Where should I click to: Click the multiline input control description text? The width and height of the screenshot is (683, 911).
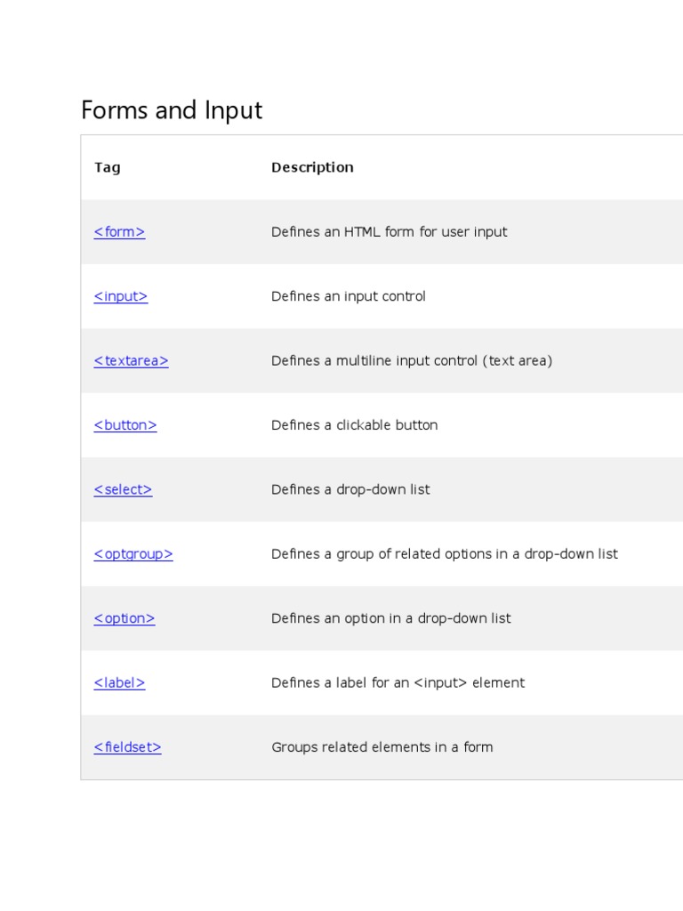point(411,361)
